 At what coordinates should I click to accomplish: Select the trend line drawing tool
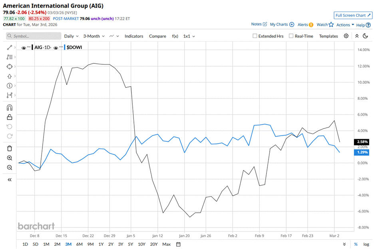(x=9, y=47)
